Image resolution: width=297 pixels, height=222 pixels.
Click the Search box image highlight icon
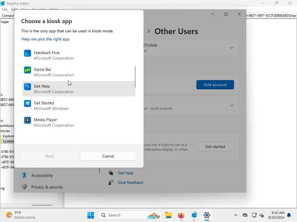pyautogui.click(x=153, y=215)
